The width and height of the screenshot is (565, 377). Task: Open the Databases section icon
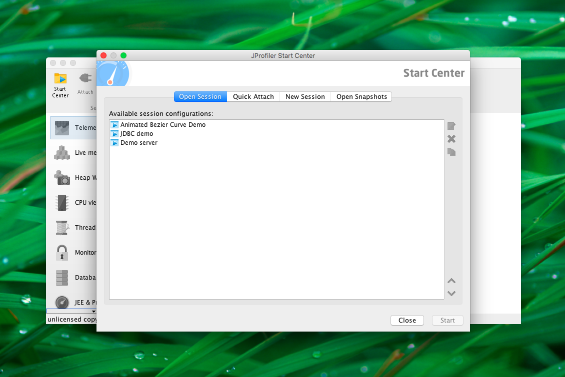click(62, 278)
